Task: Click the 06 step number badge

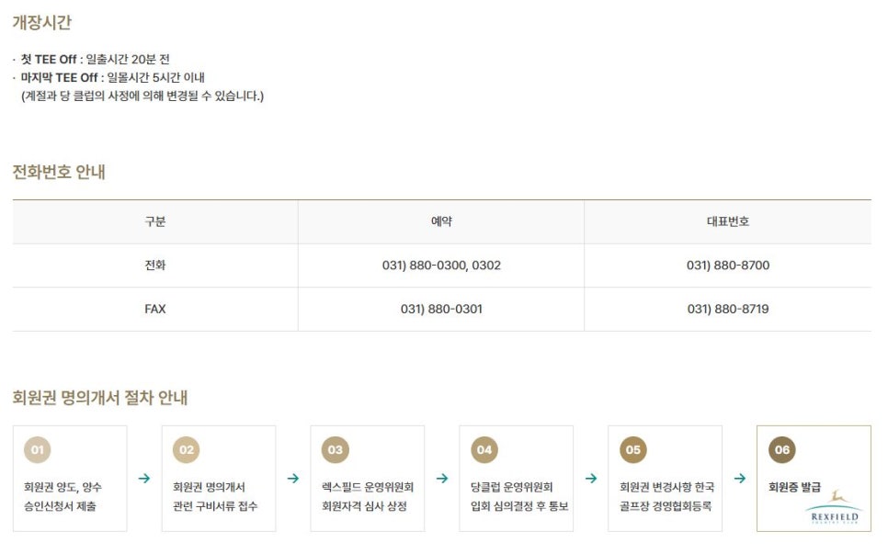Action: 782,450
